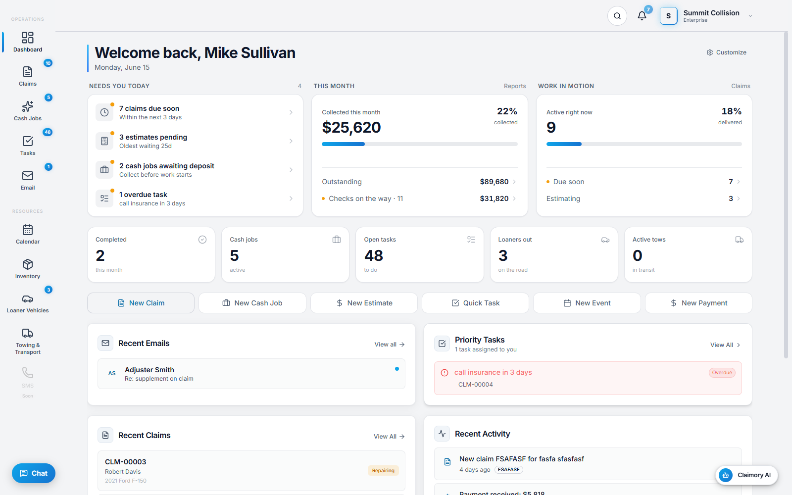
Task: Expand the 7 claims due soon row
Action: pos(195,112)
